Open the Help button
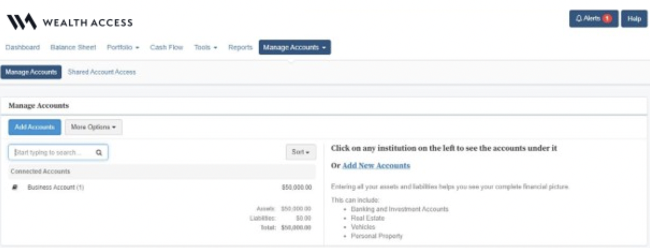Image resolution: width=650 pixels, height=248 pixels. (x=634, y=19)
